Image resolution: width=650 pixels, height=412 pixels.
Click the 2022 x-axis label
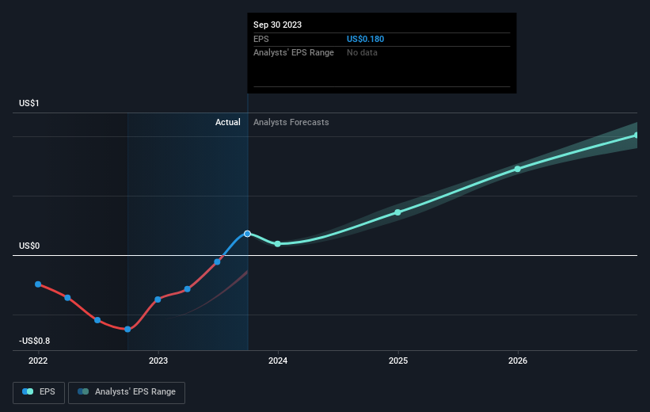[38, 360]
